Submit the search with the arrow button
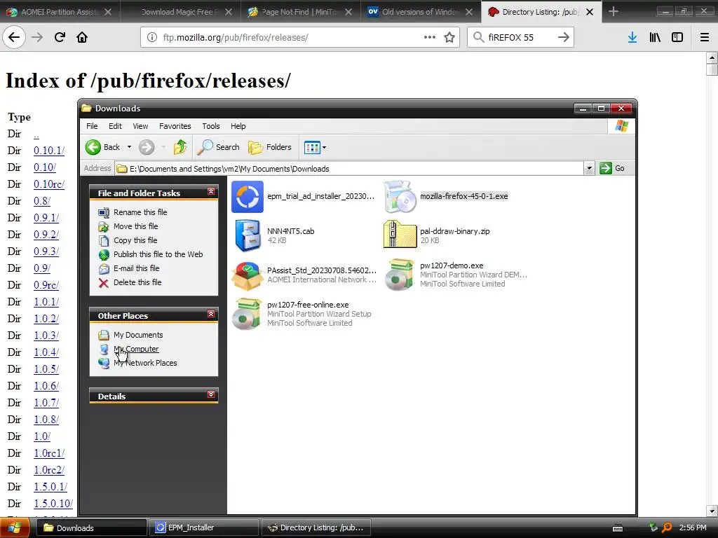 (563, 37)
